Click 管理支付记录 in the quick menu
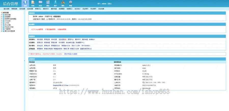The height and width of the screenshot is (111, 229). [x=75, y=49]
